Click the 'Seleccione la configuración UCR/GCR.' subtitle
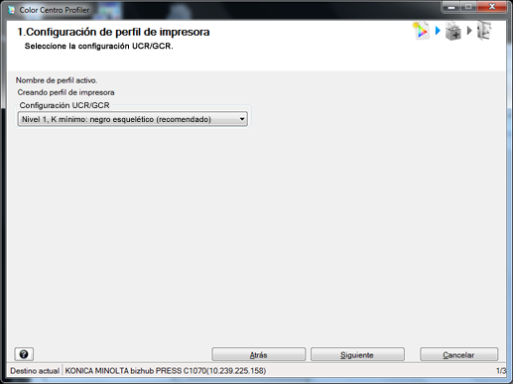 click(x=99, y=46)
